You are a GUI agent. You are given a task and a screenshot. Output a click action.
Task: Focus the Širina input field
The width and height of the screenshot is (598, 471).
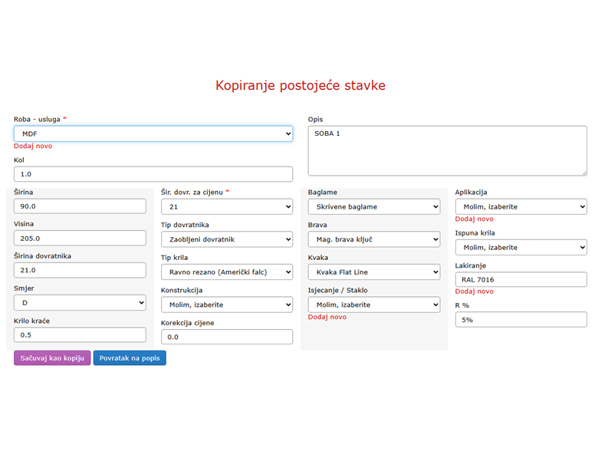pos(80,206)
